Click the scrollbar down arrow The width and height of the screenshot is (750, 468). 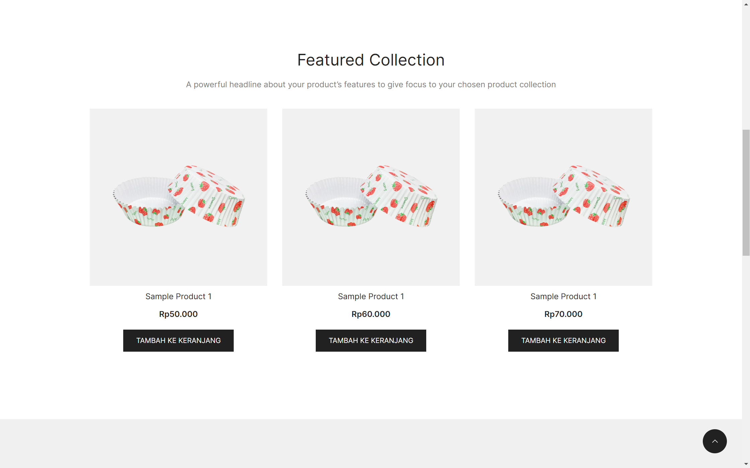[746, 464]
